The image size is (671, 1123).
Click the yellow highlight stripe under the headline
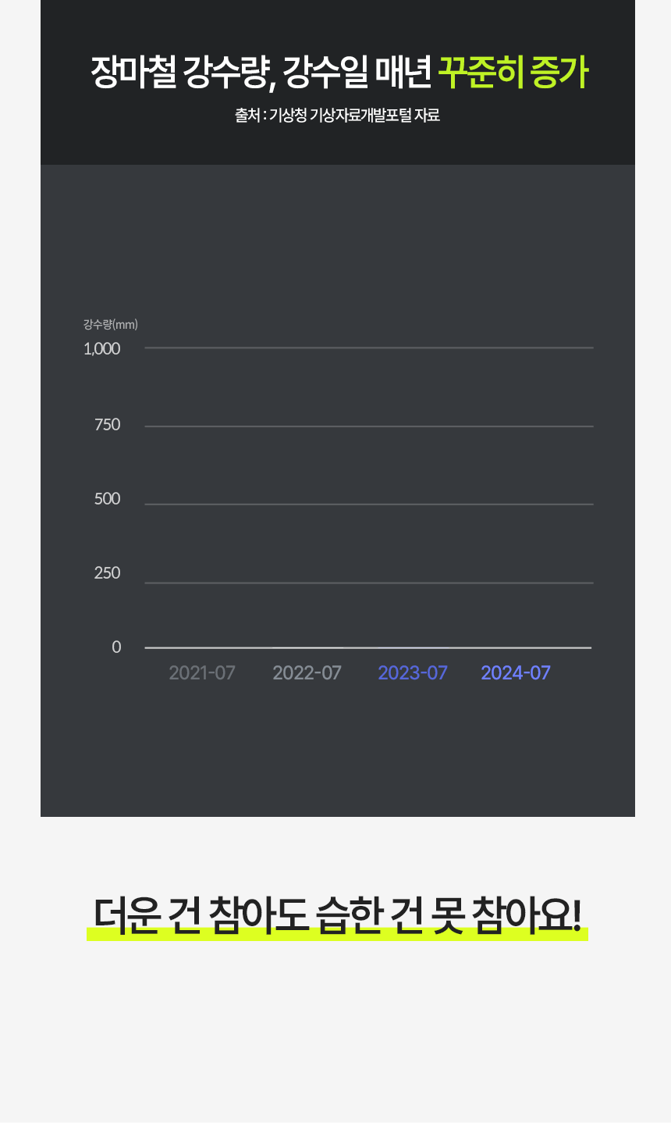pos(337,935)
